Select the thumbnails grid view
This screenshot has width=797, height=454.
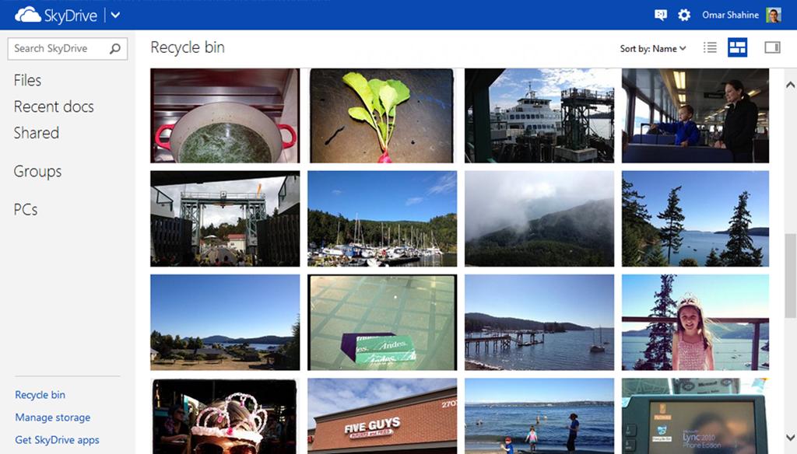pyautogui.click(x=738, y=47)
